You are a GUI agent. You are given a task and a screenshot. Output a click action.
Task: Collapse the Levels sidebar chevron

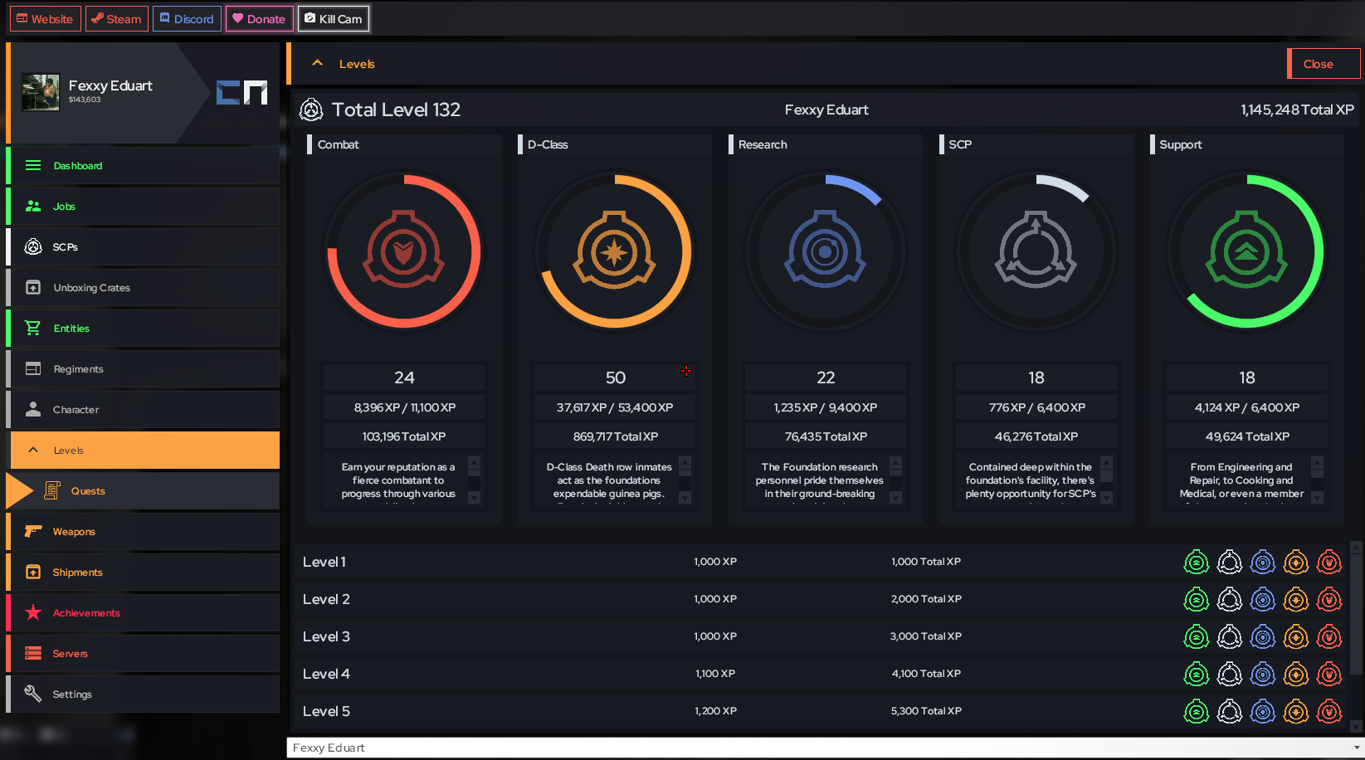[33, 450]
